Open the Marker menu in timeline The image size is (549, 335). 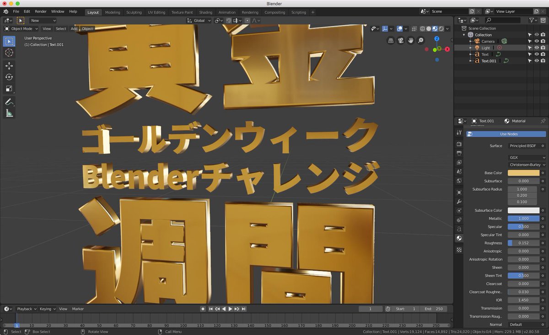(x=78, y=309)
